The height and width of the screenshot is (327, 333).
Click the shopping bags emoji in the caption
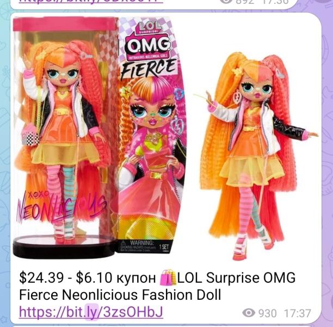[x=168, y=277]
